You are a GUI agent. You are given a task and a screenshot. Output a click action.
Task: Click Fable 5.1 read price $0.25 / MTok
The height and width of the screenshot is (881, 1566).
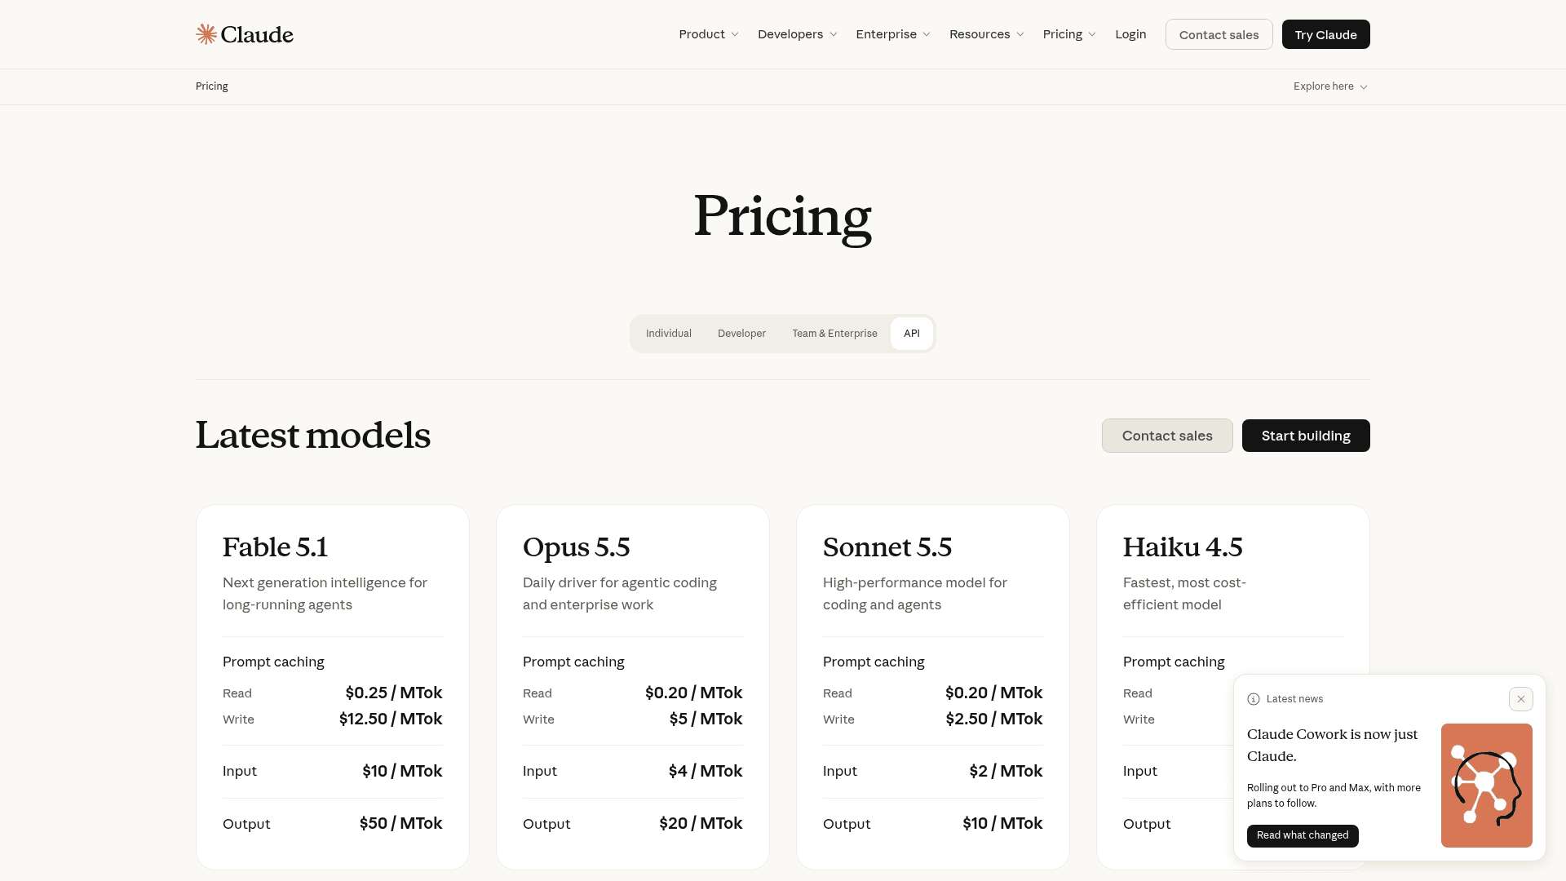(x=394, y=693)
